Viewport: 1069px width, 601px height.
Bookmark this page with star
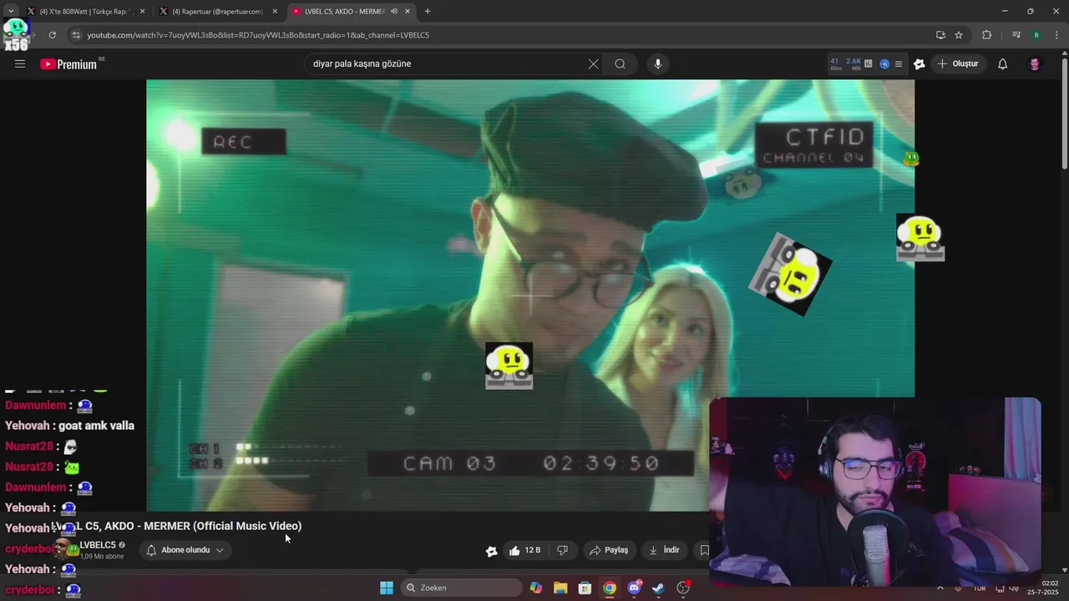(x=959, y=35)
